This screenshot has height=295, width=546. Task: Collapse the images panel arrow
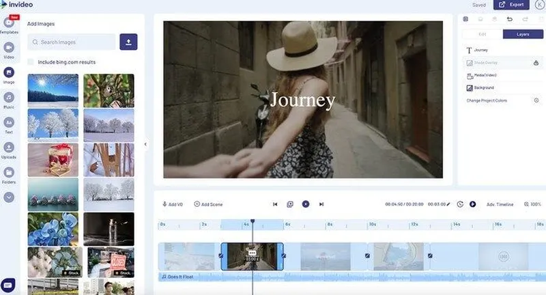pyautogui.click(x=145, y=144)
